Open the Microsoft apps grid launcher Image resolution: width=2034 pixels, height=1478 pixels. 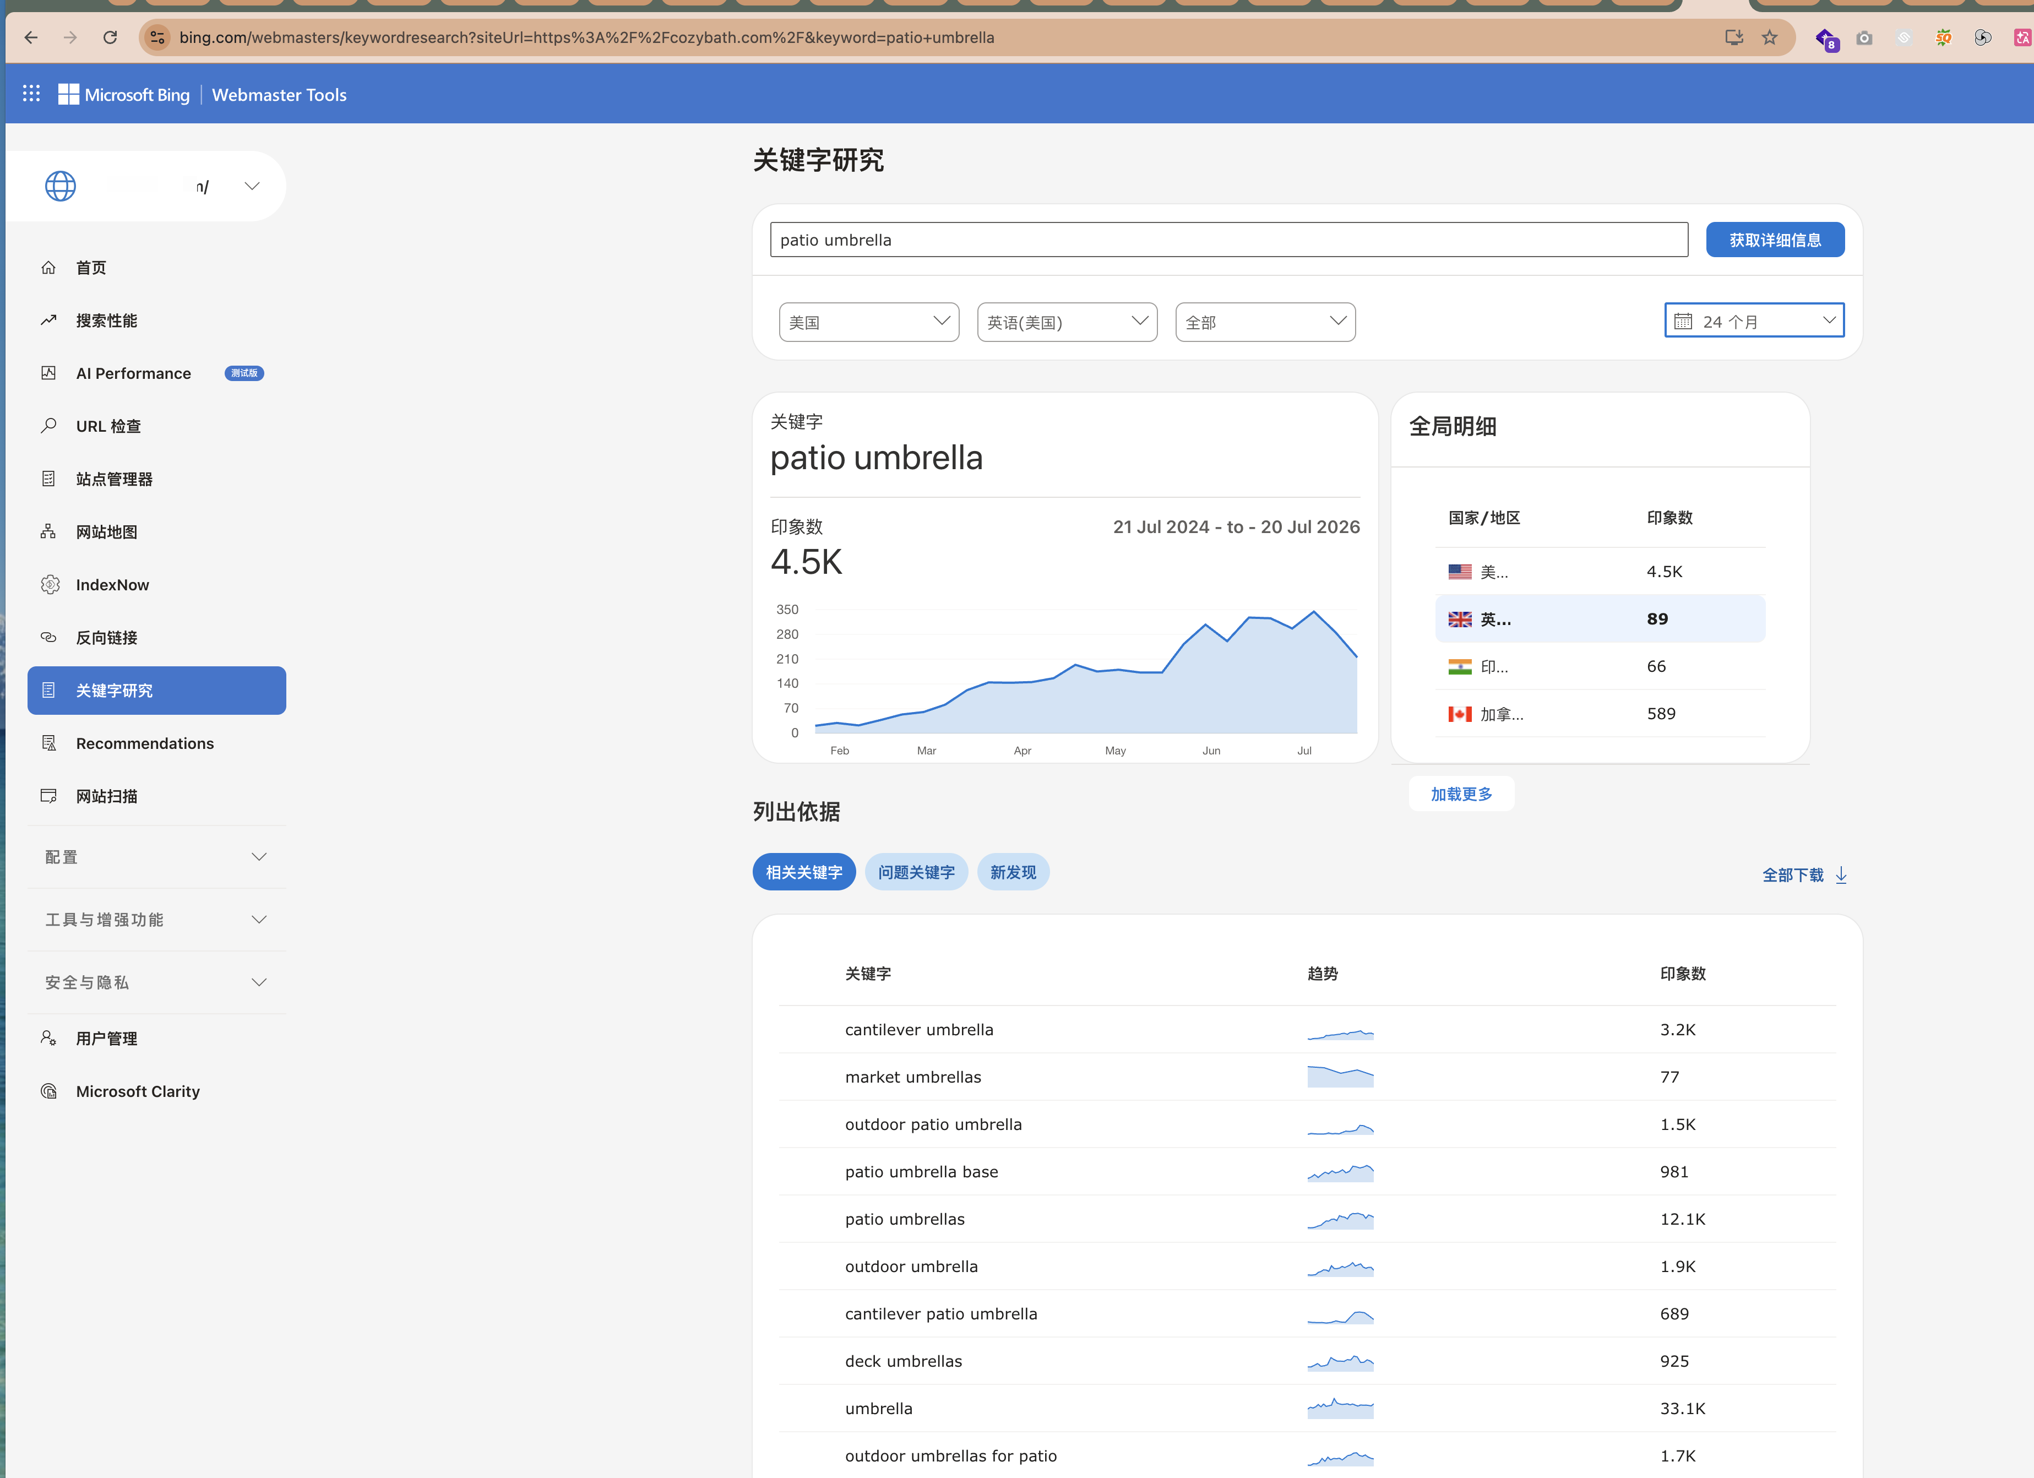[31, 94]
